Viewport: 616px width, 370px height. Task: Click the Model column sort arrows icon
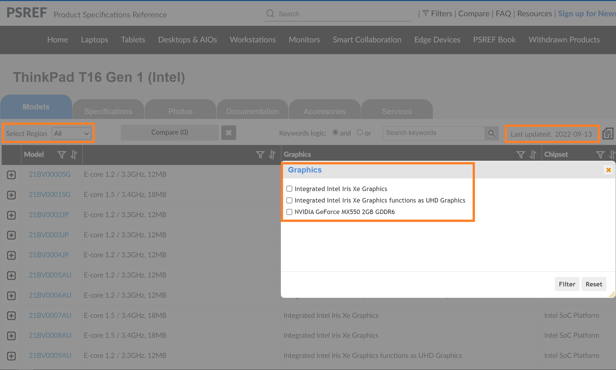[x=74, y=155]
